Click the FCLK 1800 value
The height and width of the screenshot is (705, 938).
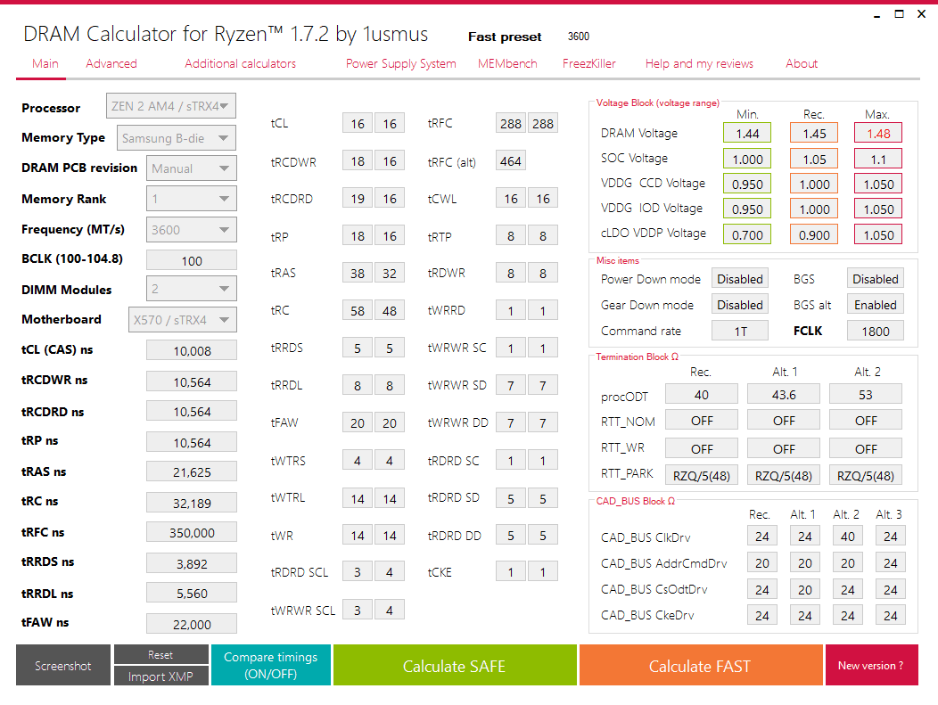point(876,332)
